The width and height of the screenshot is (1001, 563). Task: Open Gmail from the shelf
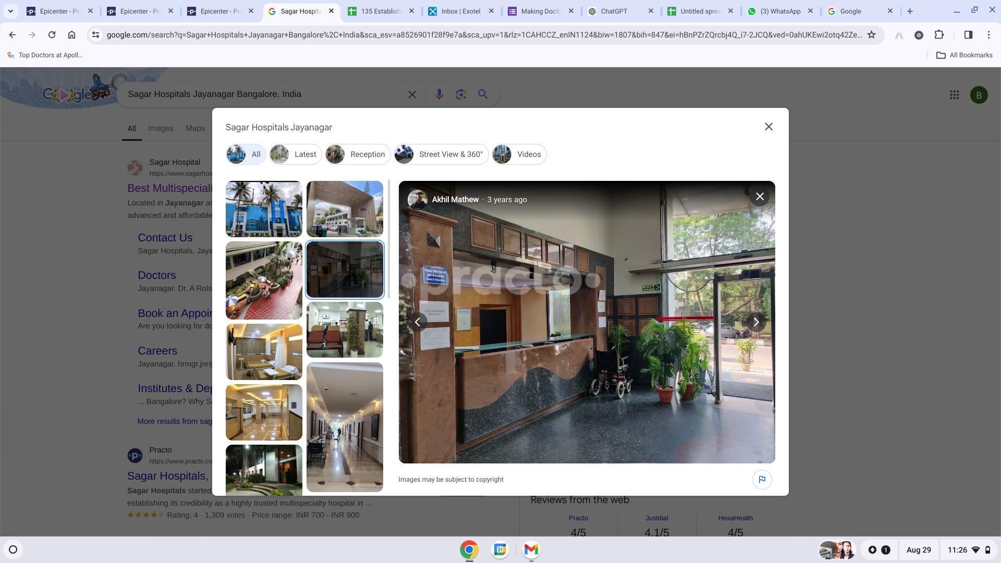pos(531,549)
